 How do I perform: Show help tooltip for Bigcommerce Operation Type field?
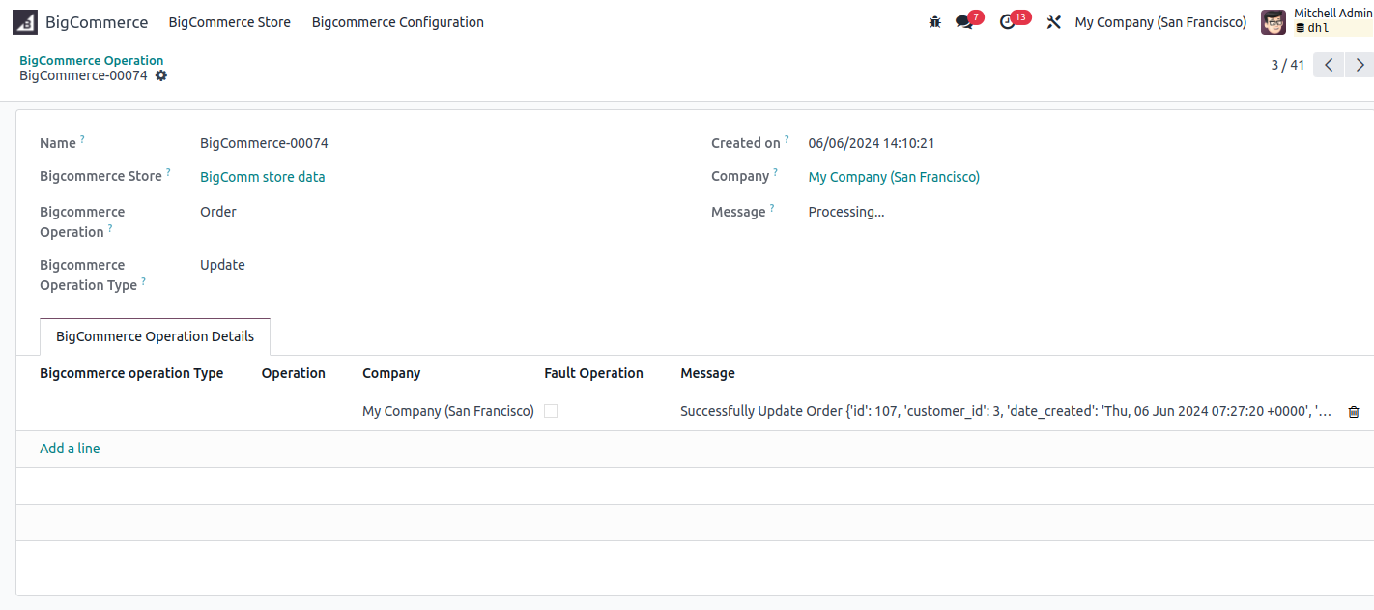[143, 281]
